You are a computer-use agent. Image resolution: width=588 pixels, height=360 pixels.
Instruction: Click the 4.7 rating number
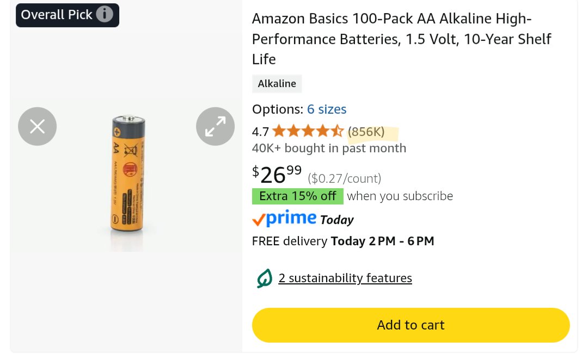pyautogui.click(x=260, y=132)
